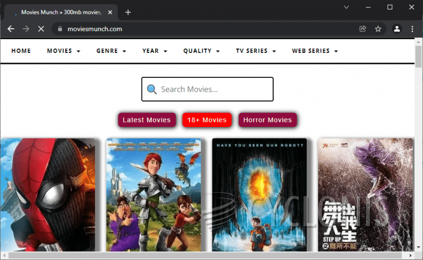
Task: Open a new tab with plus icon
Action: [128, 12]
